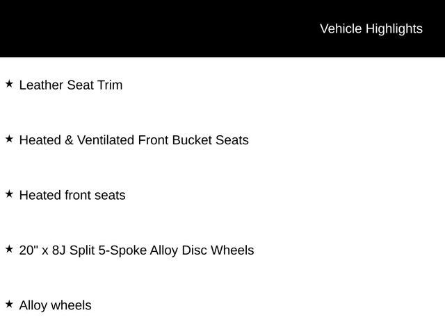The height and width of the screenshot is (333, 445).
Task: Click the Split 5-Spoke Alloy Disc Wheels line
Action: point(136,250)
